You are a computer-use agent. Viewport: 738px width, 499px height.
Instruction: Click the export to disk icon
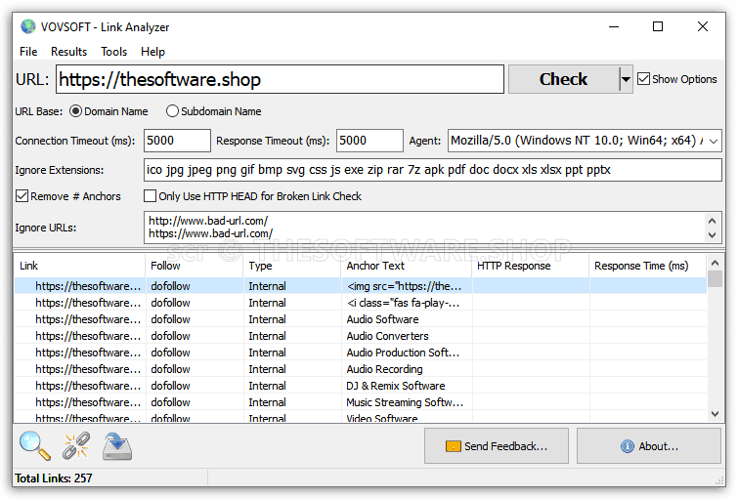117,446
